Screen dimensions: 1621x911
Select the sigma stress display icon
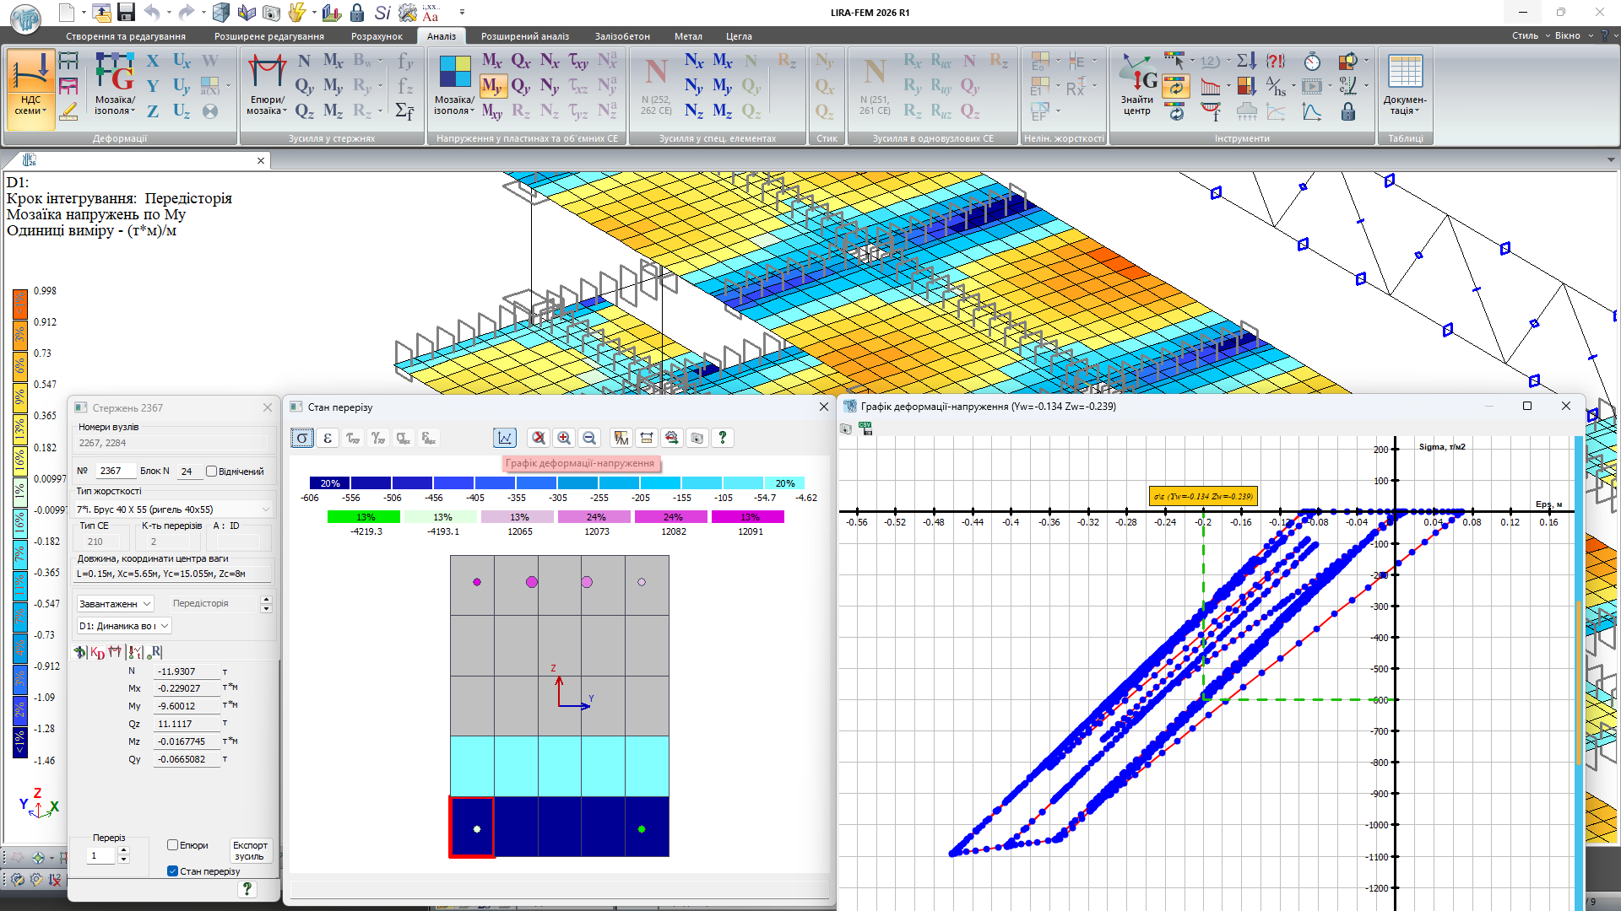click(x=302, y=438)
